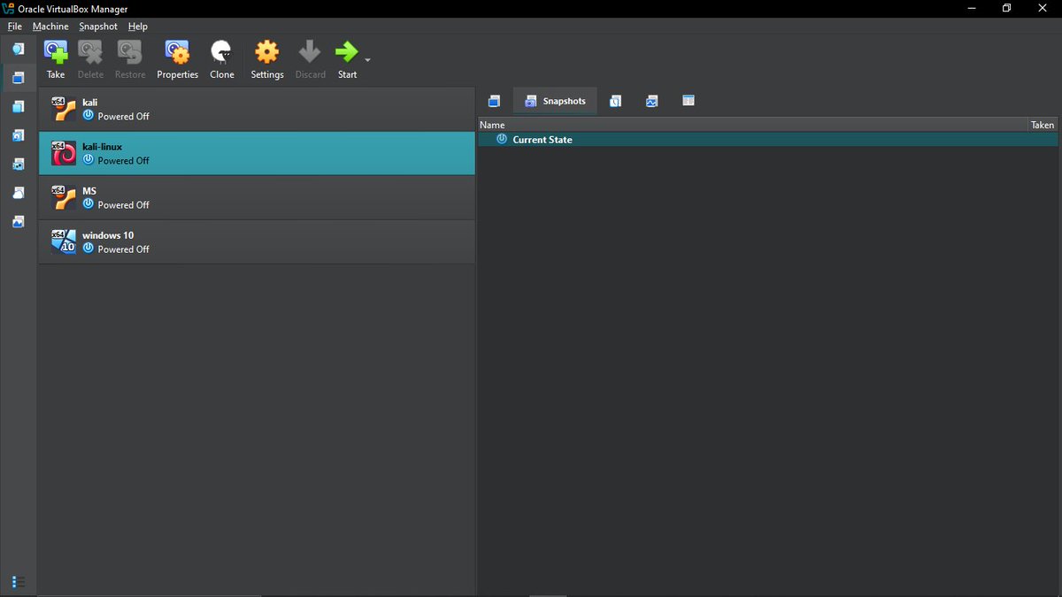1062x597 pixels.
Task: Select the Current State snapshot row
Action: (x=768, y=140)
